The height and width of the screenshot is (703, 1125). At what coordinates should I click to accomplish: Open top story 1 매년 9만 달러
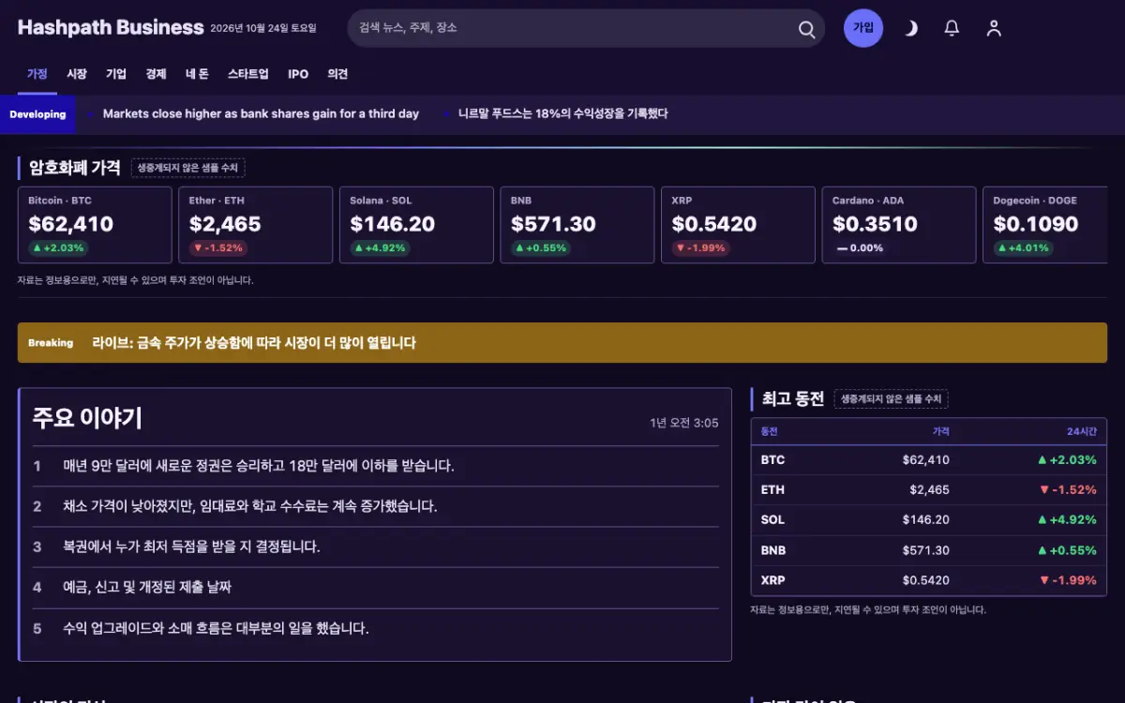[376, 466]
